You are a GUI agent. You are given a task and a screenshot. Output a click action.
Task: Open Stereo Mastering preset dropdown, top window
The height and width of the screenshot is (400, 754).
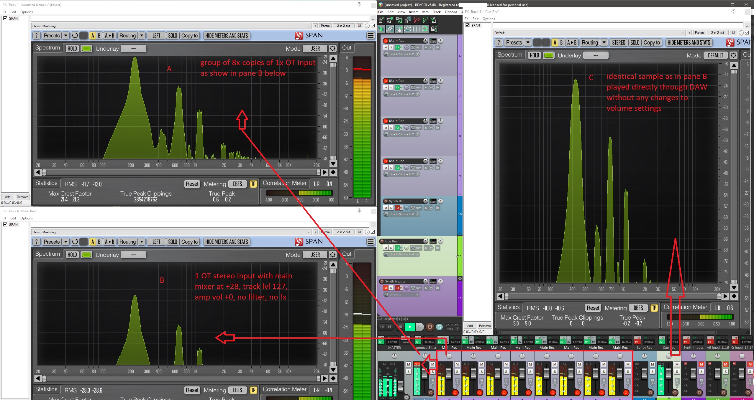click(x=309, y=26)
